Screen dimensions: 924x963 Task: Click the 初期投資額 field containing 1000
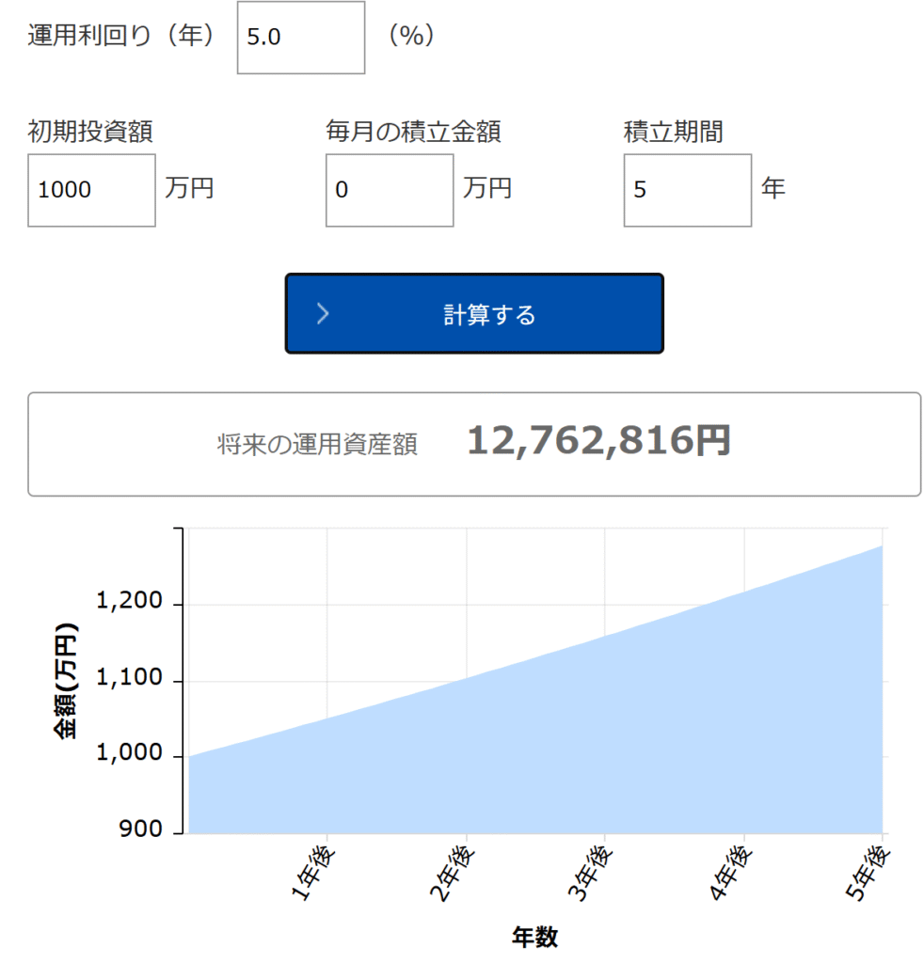(91, 190)
